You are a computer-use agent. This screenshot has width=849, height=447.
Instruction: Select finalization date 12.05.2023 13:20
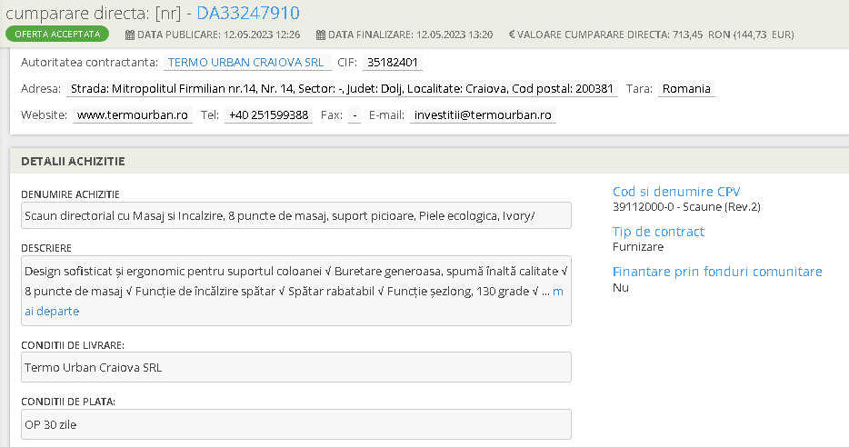[454, 35]
